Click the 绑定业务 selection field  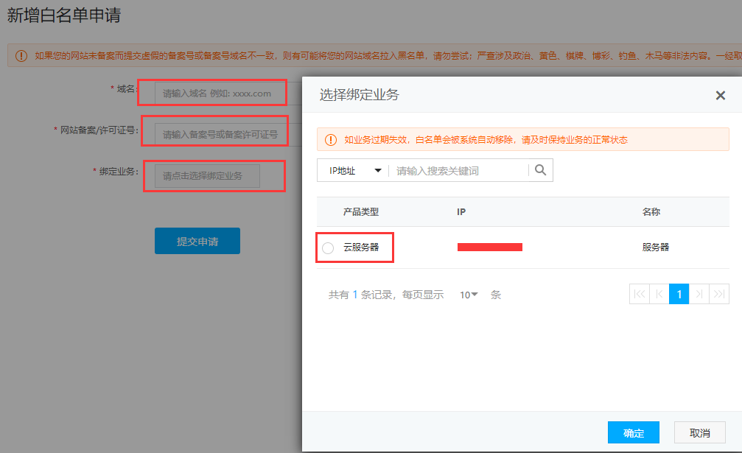[x=207, y=176]
